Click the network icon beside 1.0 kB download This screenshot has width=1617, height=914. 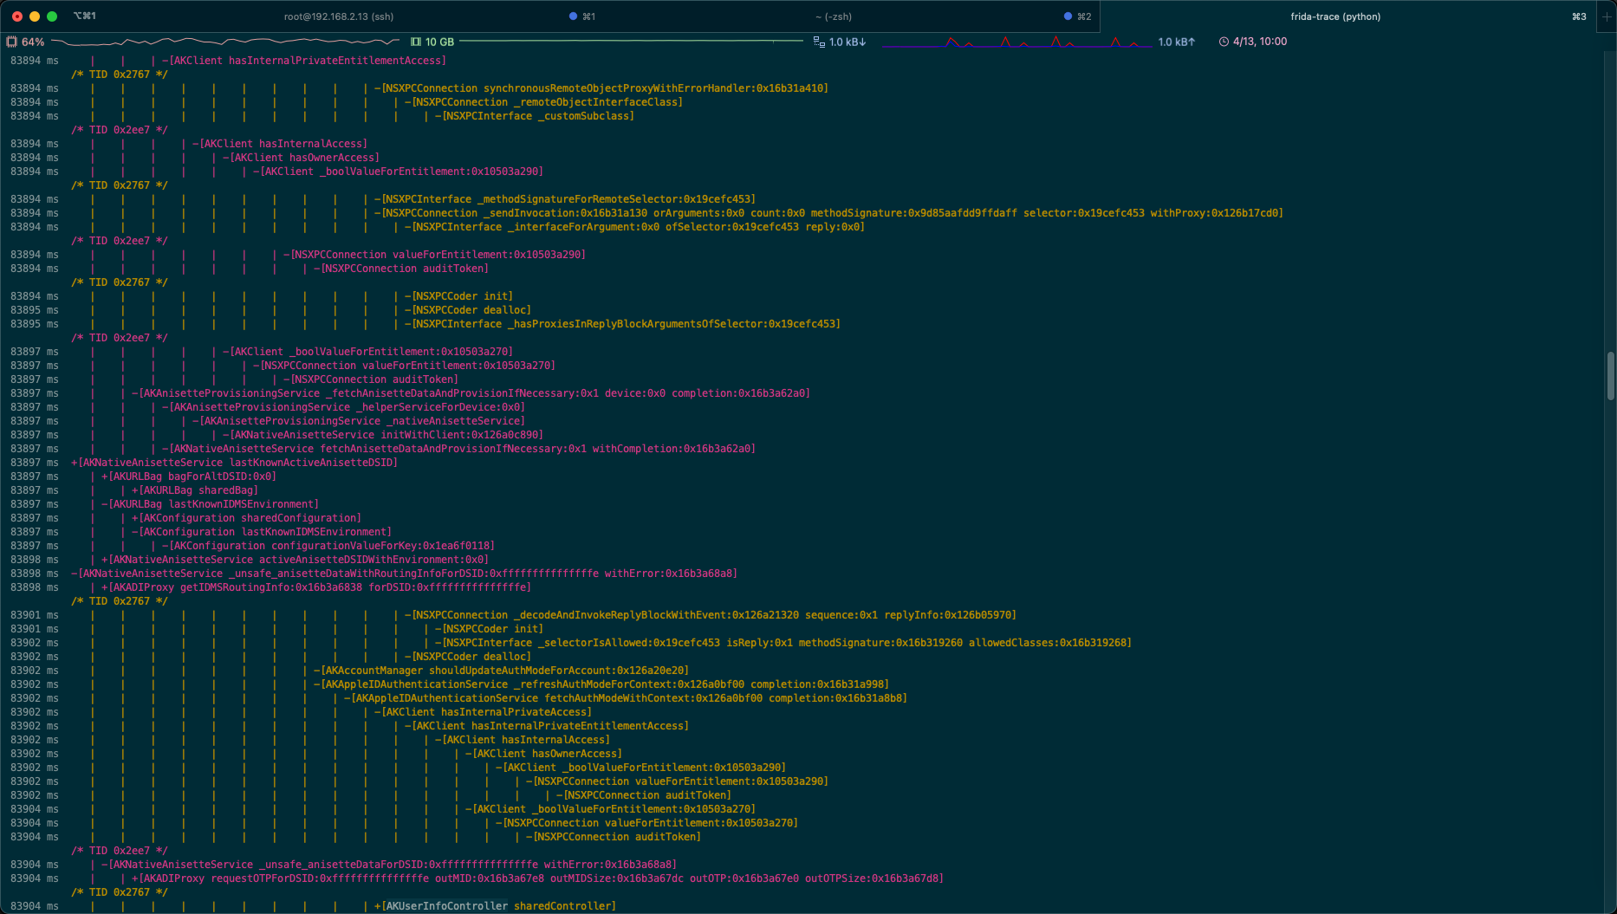click(x=819, y=42)
